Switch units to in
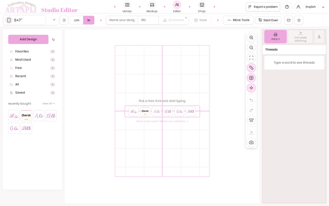Screen dimensions: 329x206 click(x=89, y=20)
